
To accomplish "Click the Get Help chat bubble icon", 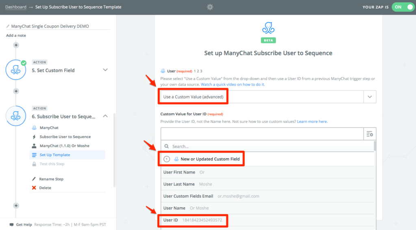I will point(11,225).
